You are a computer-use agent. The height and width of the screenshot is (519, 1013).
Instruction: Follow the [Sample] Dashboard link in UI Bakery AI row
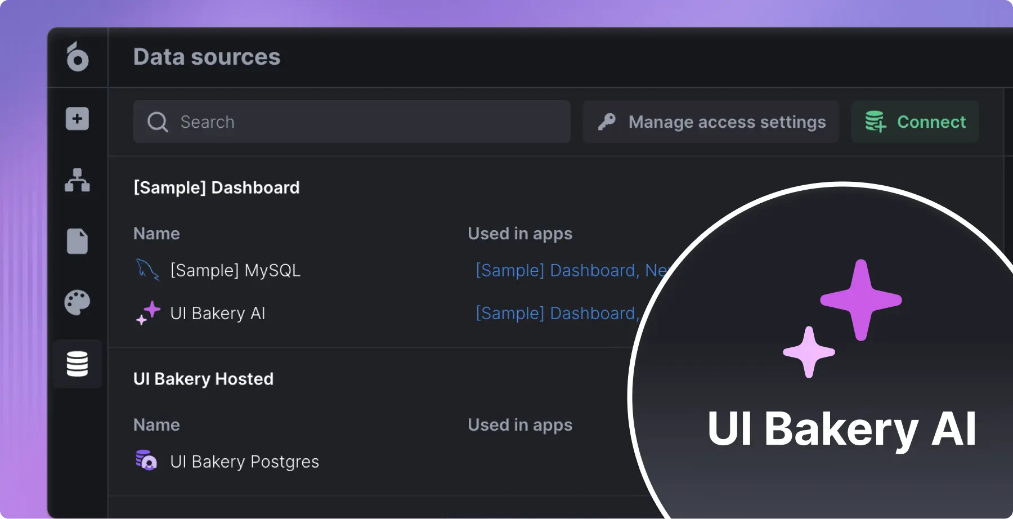[x=555, y=313]
